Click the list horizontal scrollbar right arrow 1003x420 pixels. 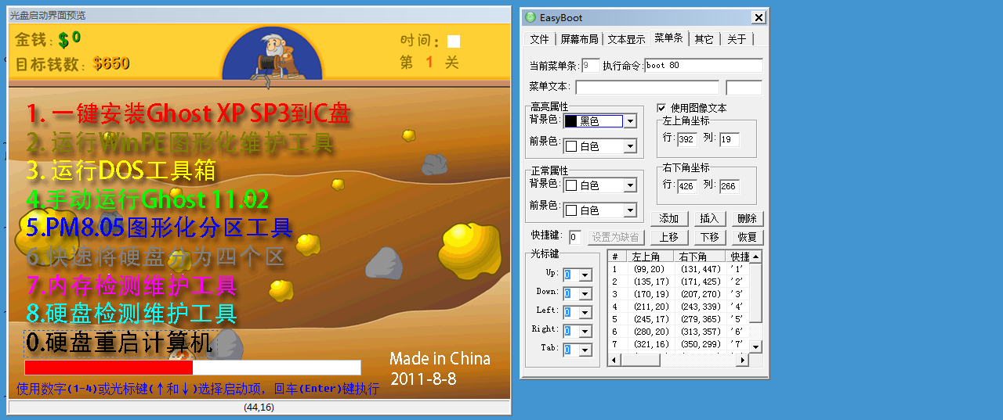[743, 360]
